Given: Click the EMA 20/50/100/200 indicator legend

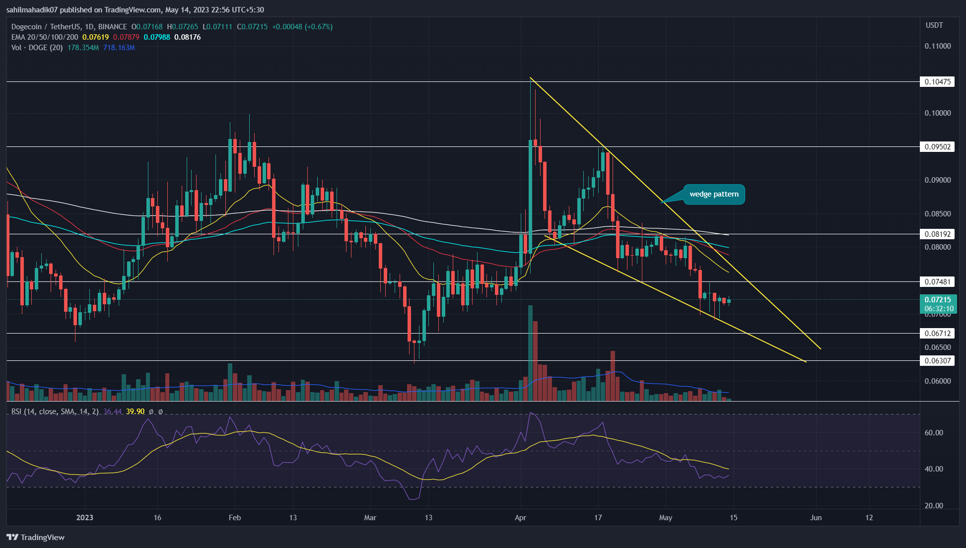Looking at the screenshot, I should (x=45, y=37).
